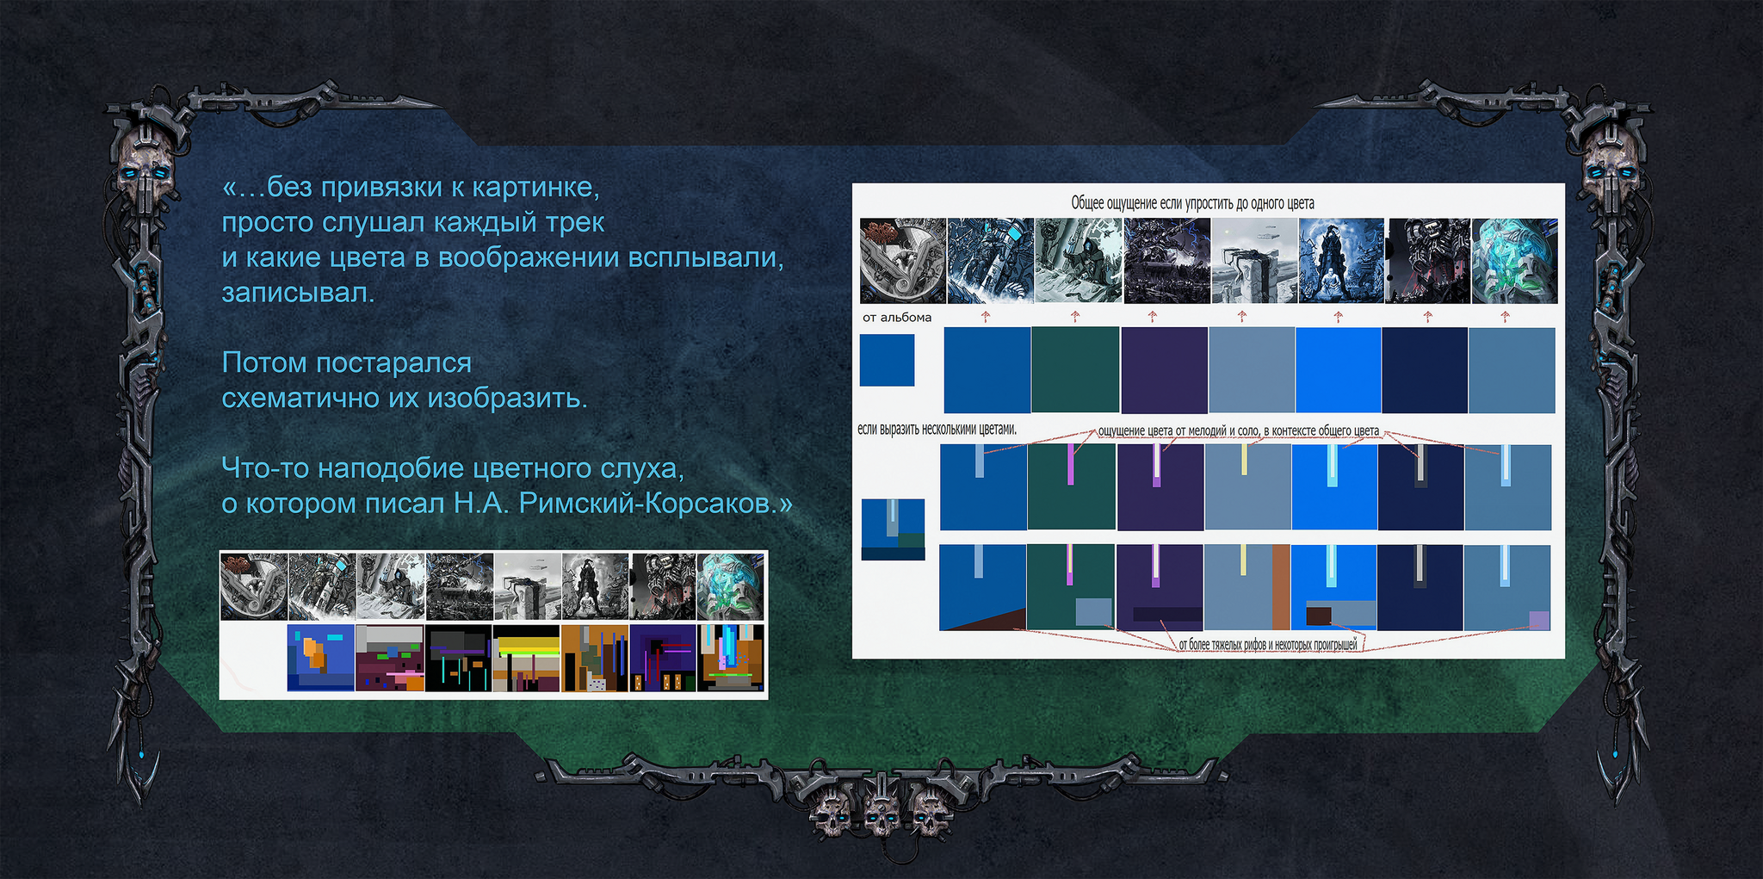This screenshot has height=879, width=1763.
Task: Open the abstract black tile with cyan vertical lines
Action: (459, 658)
